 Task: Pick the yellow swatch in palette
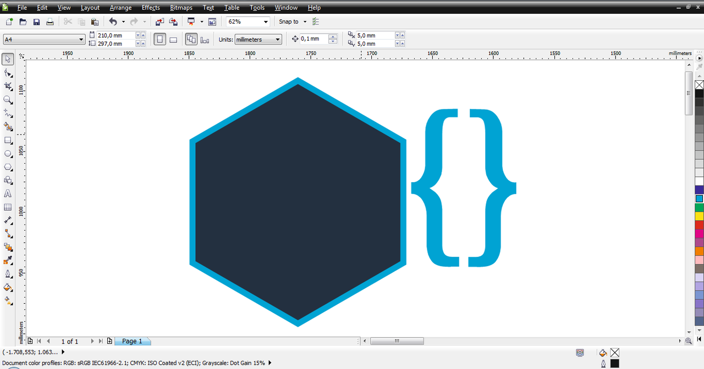[699, 216]
